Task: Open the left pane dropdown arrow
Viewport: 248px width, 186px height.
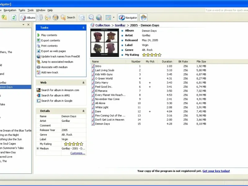Action: [24, 24]
